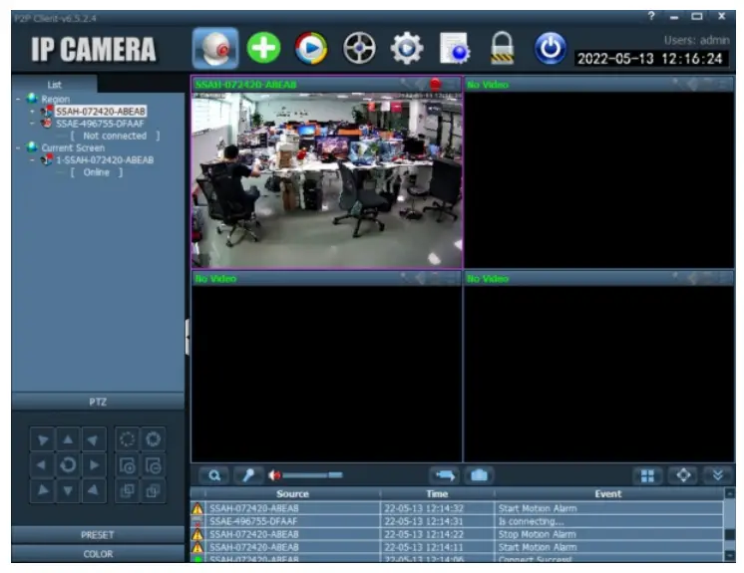Click the PTZ zoom out minus icon
The image size is (744, 573).
[x=154, y=465]
